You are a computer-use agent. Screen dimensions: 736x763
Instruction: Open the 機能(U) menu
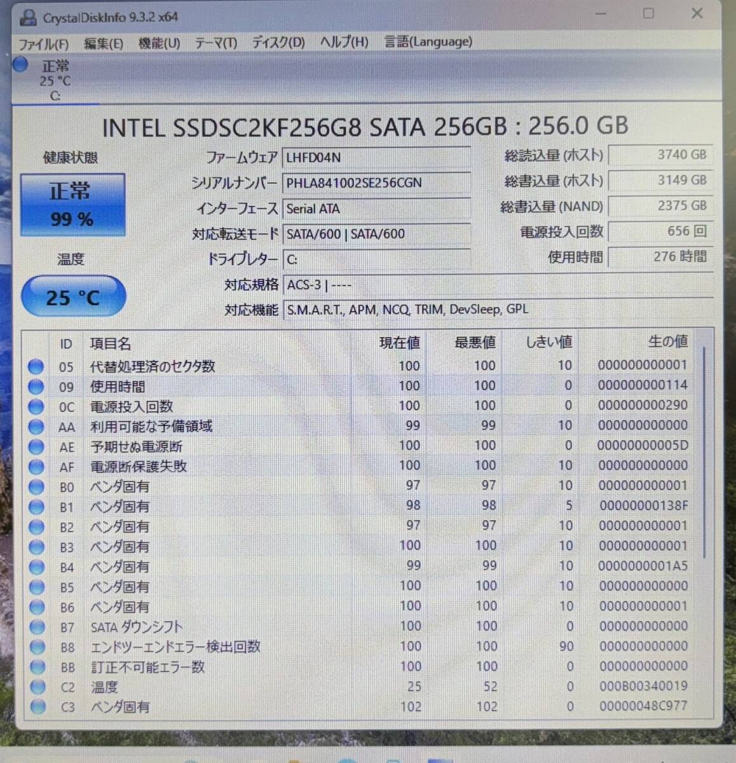point(159,43)
